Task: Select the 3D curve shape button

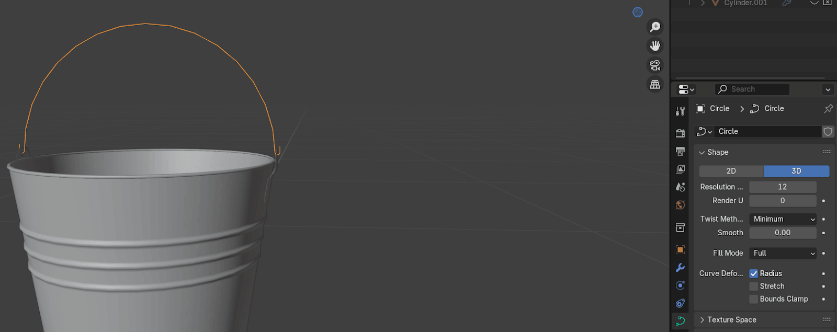Action: (x=796, y=171)
